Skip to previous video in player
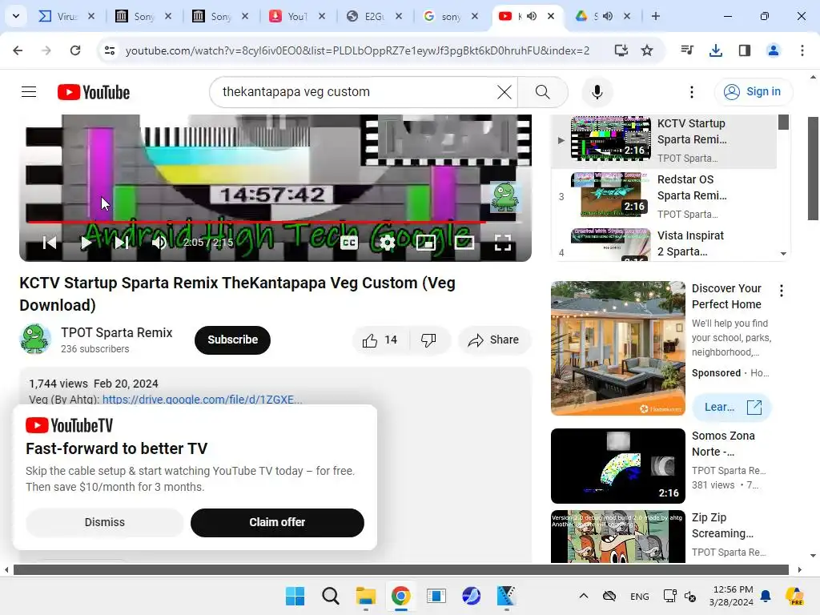Image resolution: width=820 pixels, height=615 pixels. (50, 243)
